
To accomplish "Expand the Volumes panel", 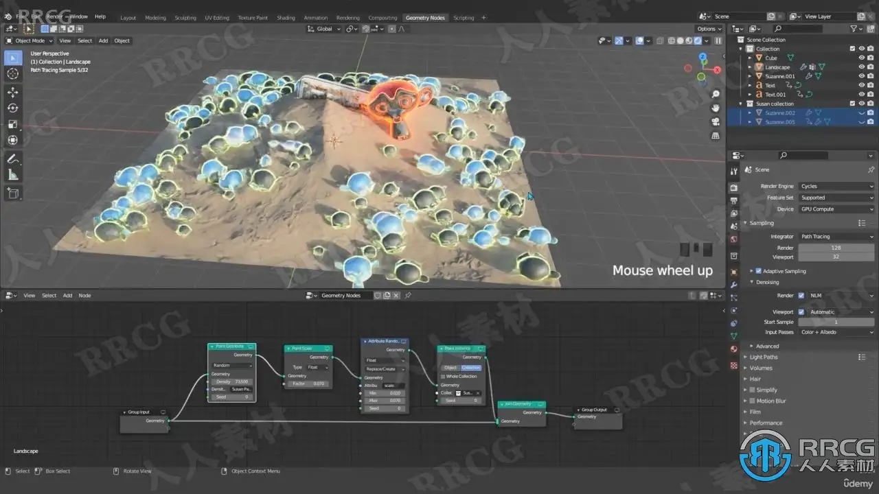I will click(761, 368).
